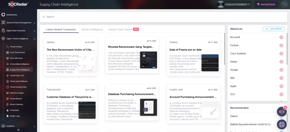Open Threat Hunting Rules icon
The height and width of the screenshot is (132, 290).
tap(8, 87)
